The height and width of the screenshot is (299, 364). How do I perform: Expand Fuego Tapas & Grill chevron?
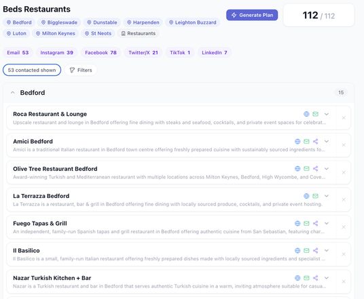[327, 223]
